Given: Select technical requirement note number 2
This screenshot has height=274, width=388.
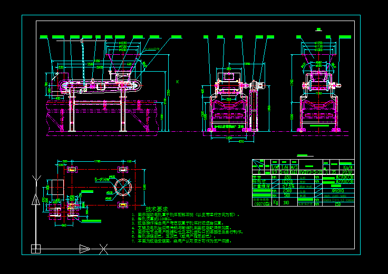Looking at the screenshot, I should 151,219.
